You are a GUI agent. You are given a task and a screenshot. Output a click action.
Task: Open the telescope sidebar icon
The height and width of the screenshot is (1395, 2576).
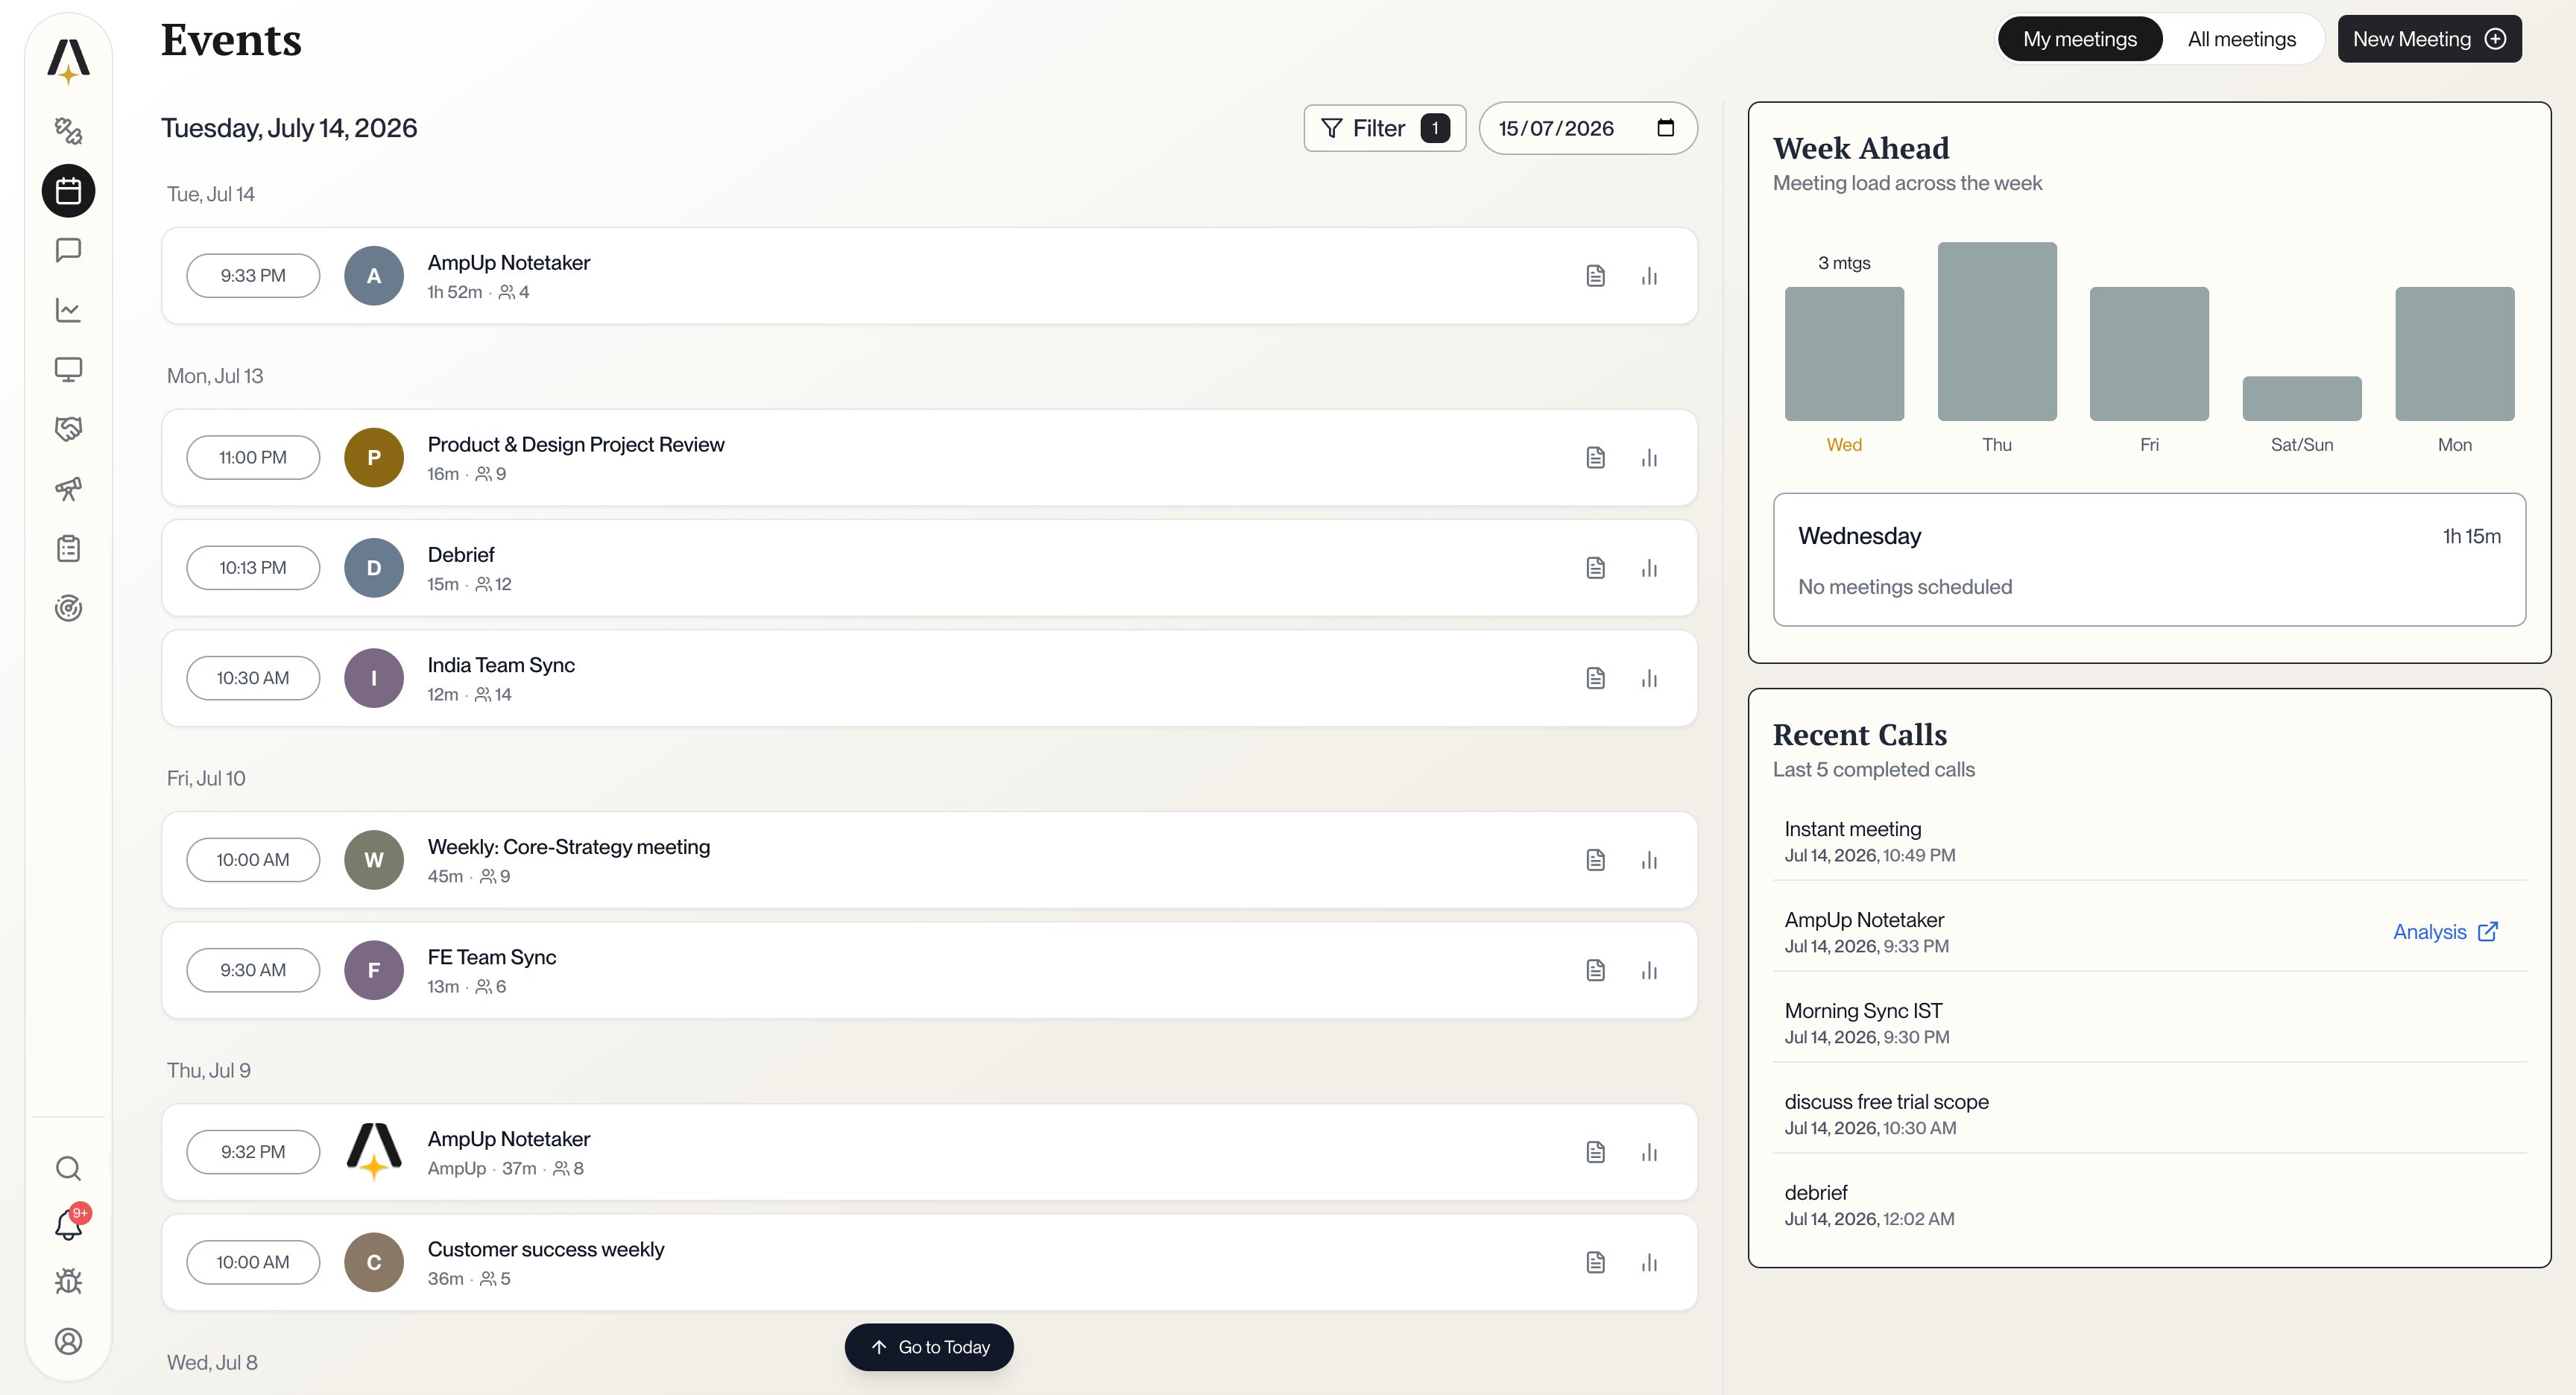pyautogui.click(x=68, y=489)
